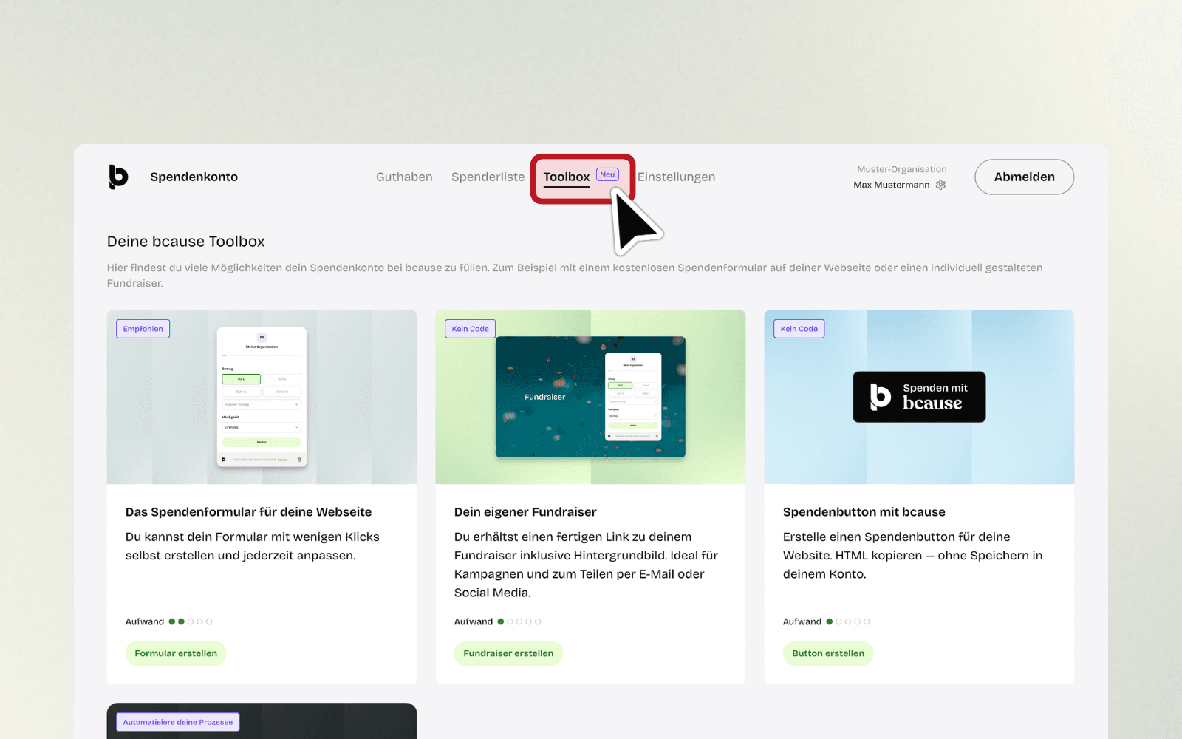Click the Kein Code badge on Fundraiser card
Screen dimensions: 1182x739
(471, 329)
